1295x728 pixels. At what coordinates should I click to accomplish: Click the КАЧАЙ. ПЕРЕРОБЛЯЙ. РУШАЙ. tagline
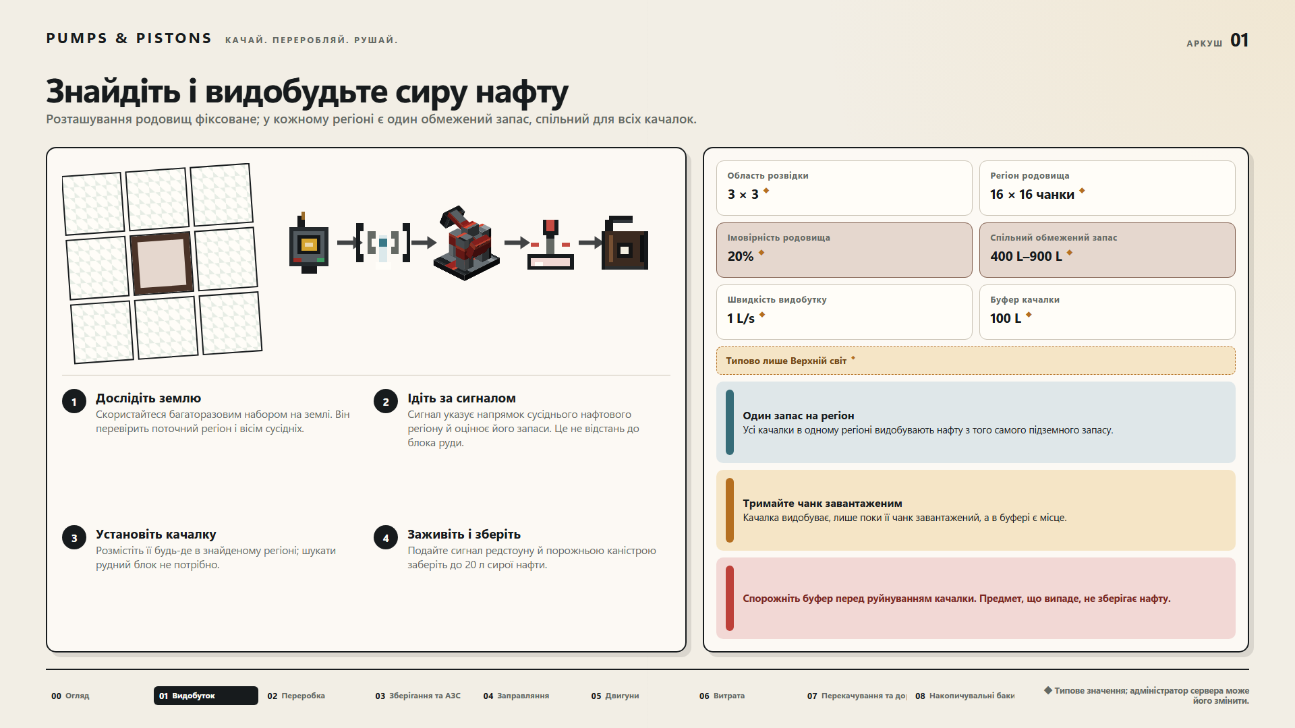[x=312, y=40]
